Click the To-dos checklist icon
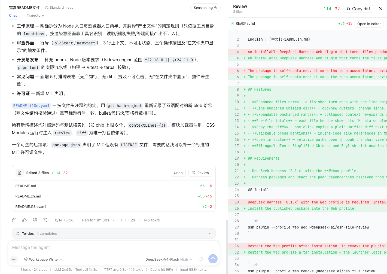387x274 pixels. [x=17, y=233]
